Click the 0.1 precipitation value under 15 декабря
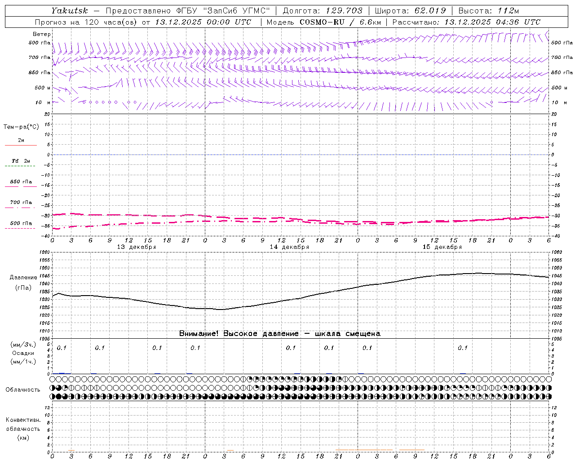 tap(463, 348)
